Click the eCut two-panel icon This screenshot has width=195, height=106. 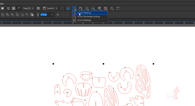pos(118,8)
